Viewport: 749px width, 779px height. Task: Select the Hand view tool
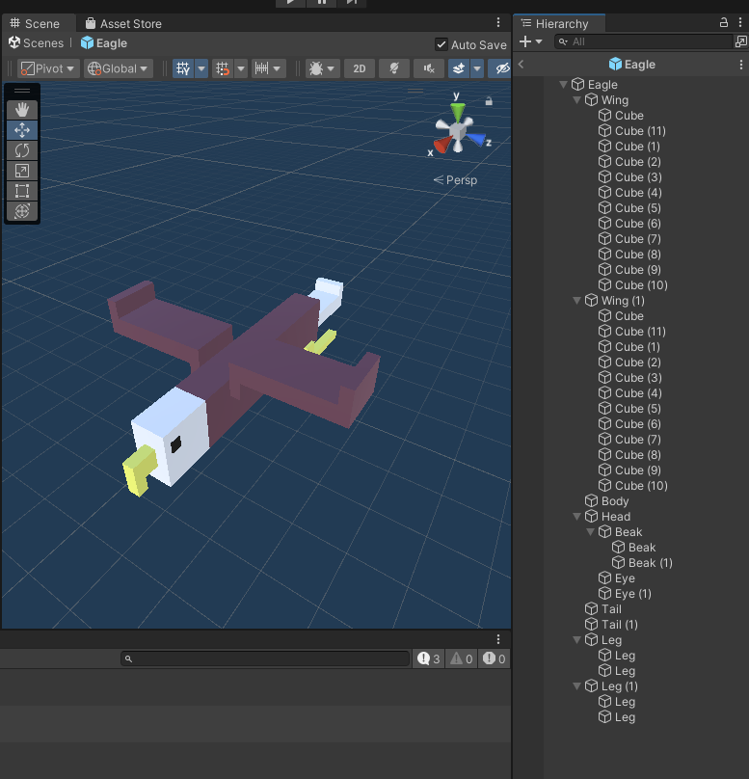pos(22,110)
